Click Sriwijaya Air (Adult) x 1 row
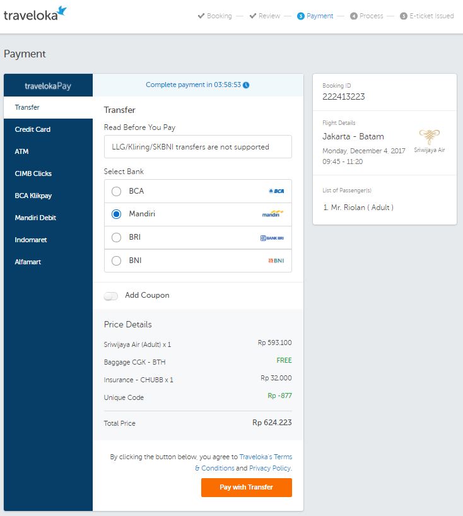This screenshot has width=463, height=516. click(198, 344)
